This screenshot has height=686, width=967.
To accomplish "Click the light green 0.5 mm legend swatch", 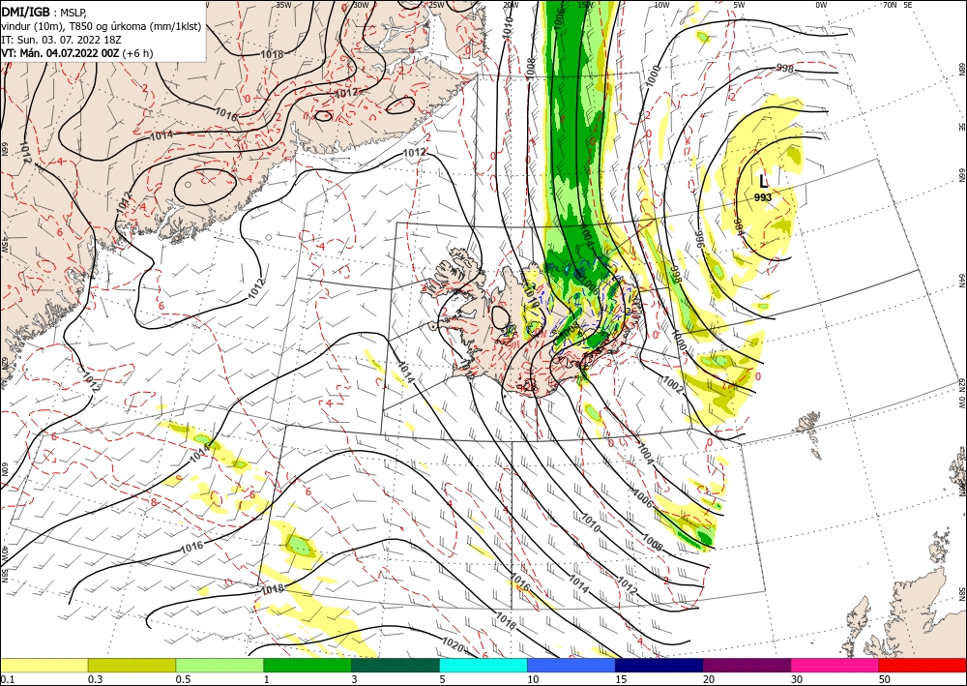I will pos(220,665).
